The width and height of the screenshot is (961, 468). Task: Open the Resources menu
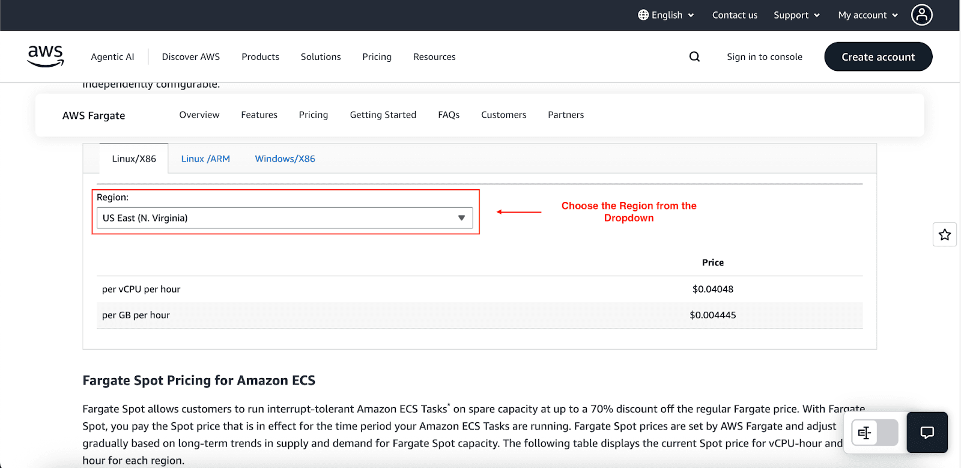point(434,56)
